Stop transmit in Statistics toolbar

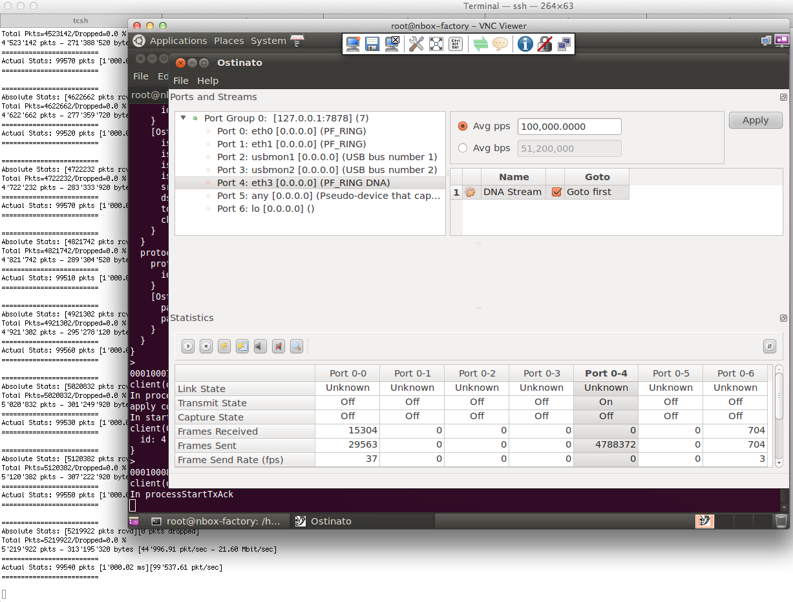[x=206, y=347]
